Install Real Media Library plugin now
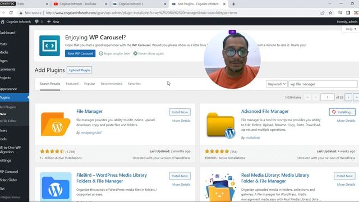Screen dimensions: 359x202 344,176
